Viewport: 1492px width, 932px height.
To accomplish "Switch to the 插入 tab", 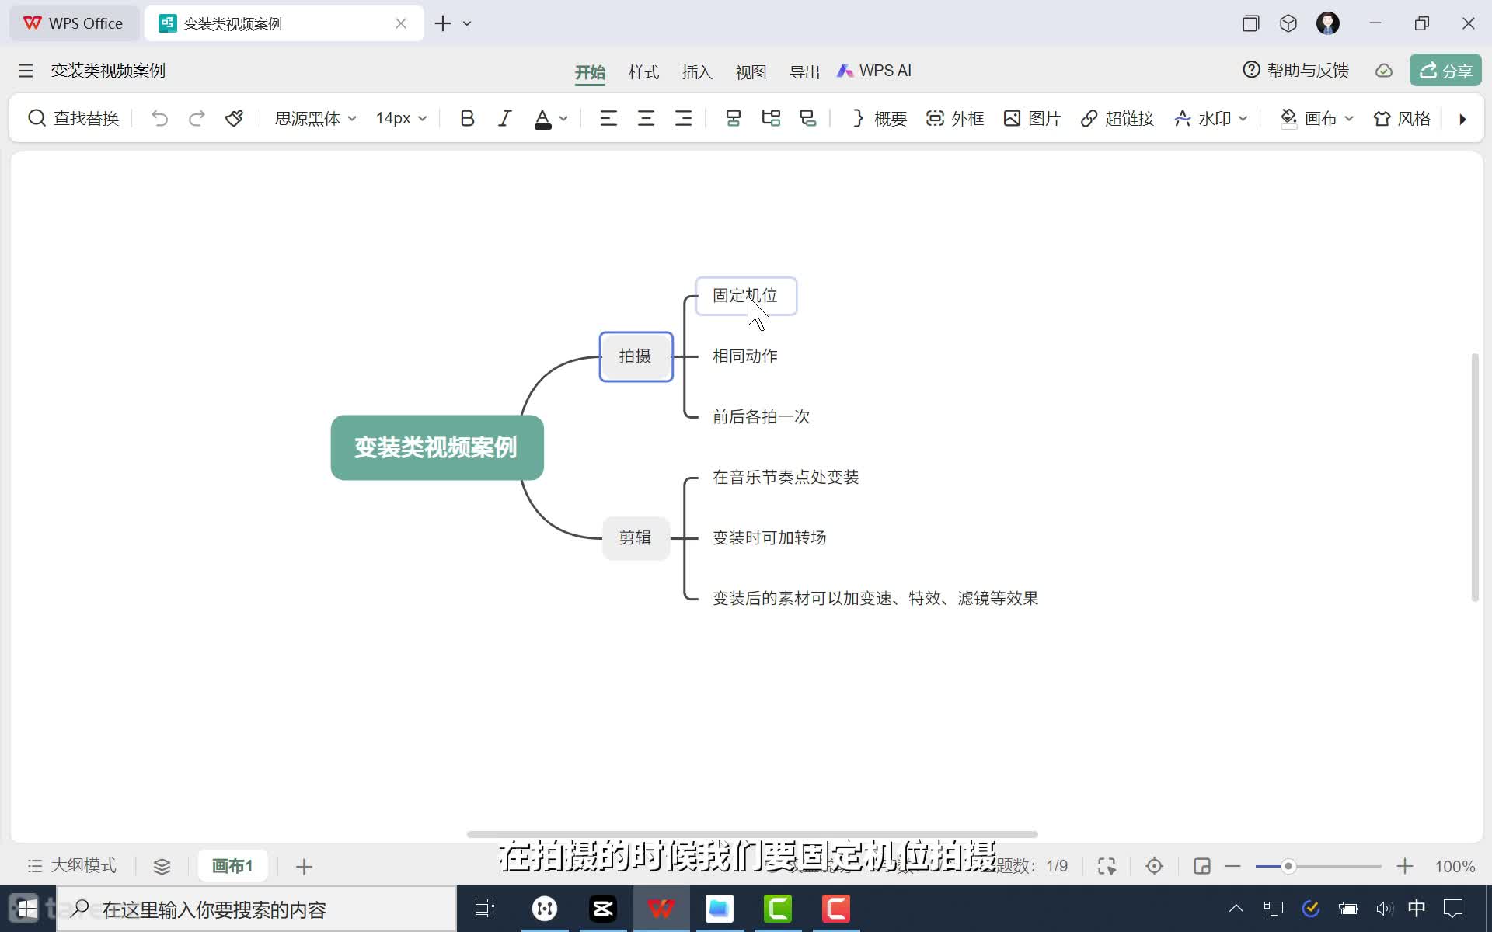I will pyautogui.click(x=697, y=72).
